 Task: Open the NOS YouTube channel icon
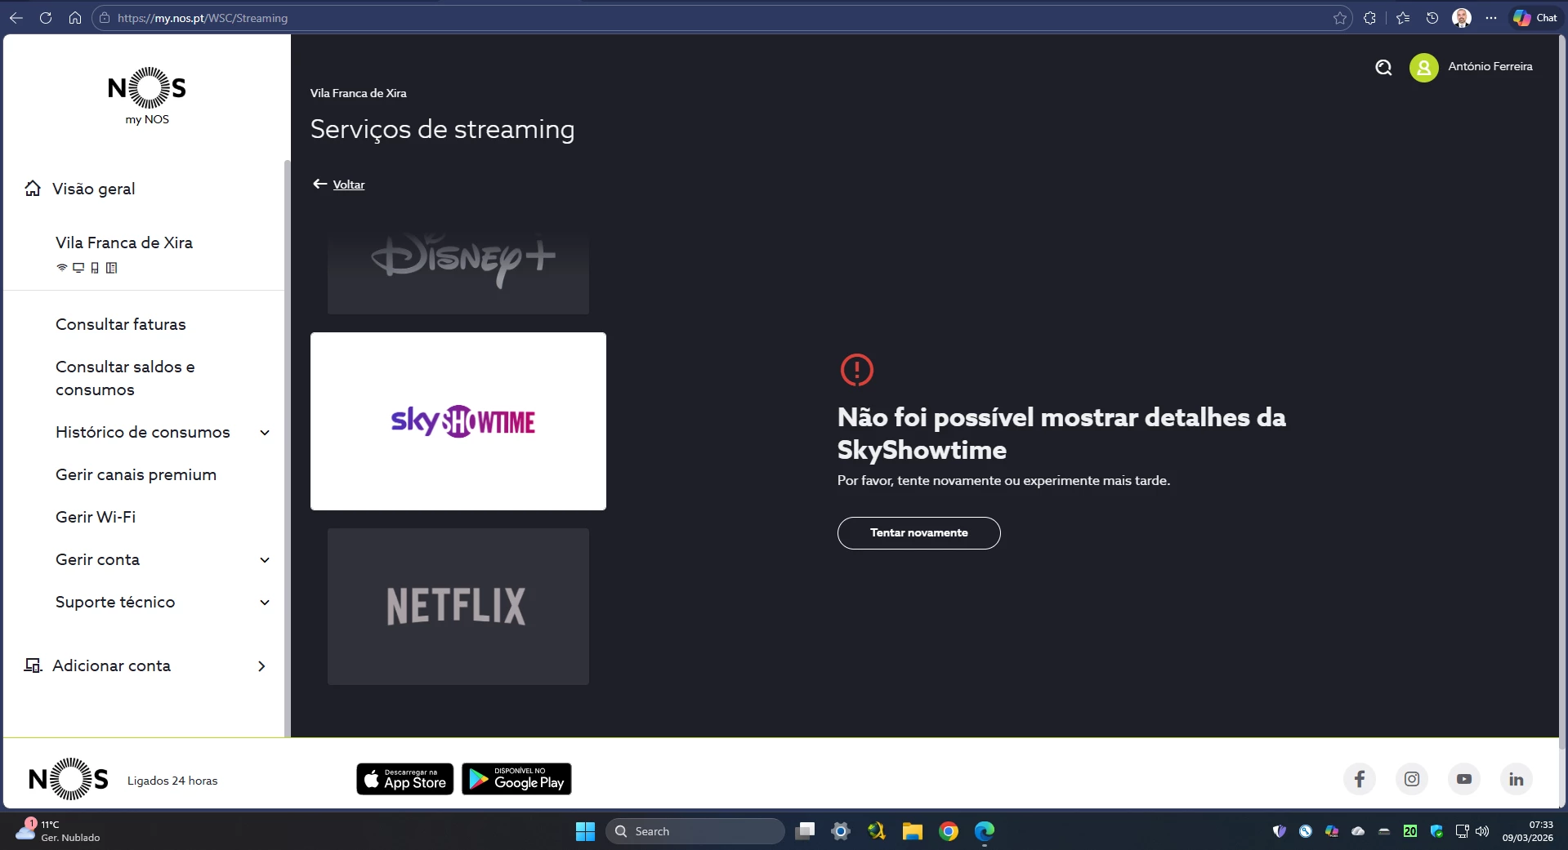point(1464,779)
